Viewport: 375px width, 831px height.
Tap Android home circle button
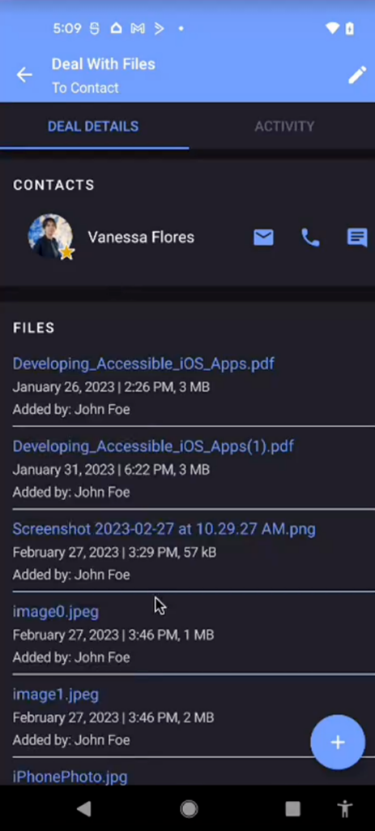[x=188, y=808]
